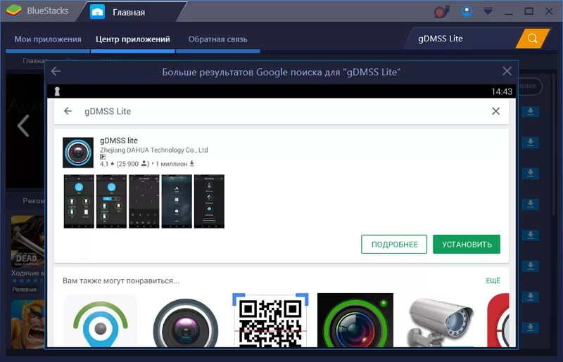This screenshot has width=563, height=362.
Task: Select the grey security camera app suggestion
Action: click(x=441, y=320)
